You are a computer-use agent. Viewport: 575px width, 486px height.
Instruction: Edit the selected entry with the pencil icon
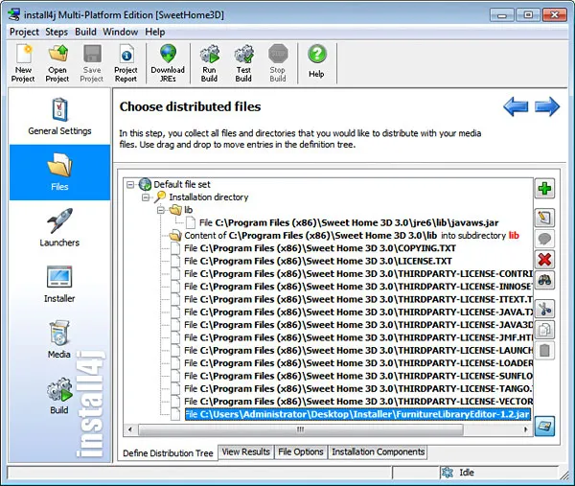tap(544, 218)
